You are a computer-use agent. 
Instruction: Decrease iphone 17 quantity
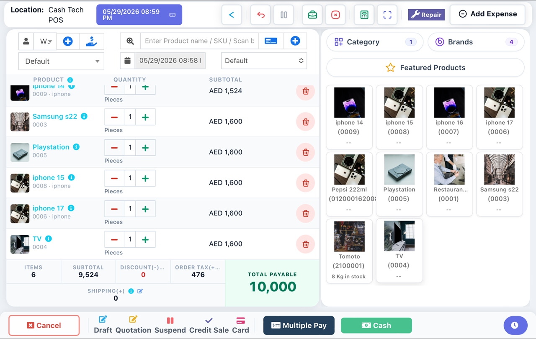pyautogui.click(x=114, y=209)
